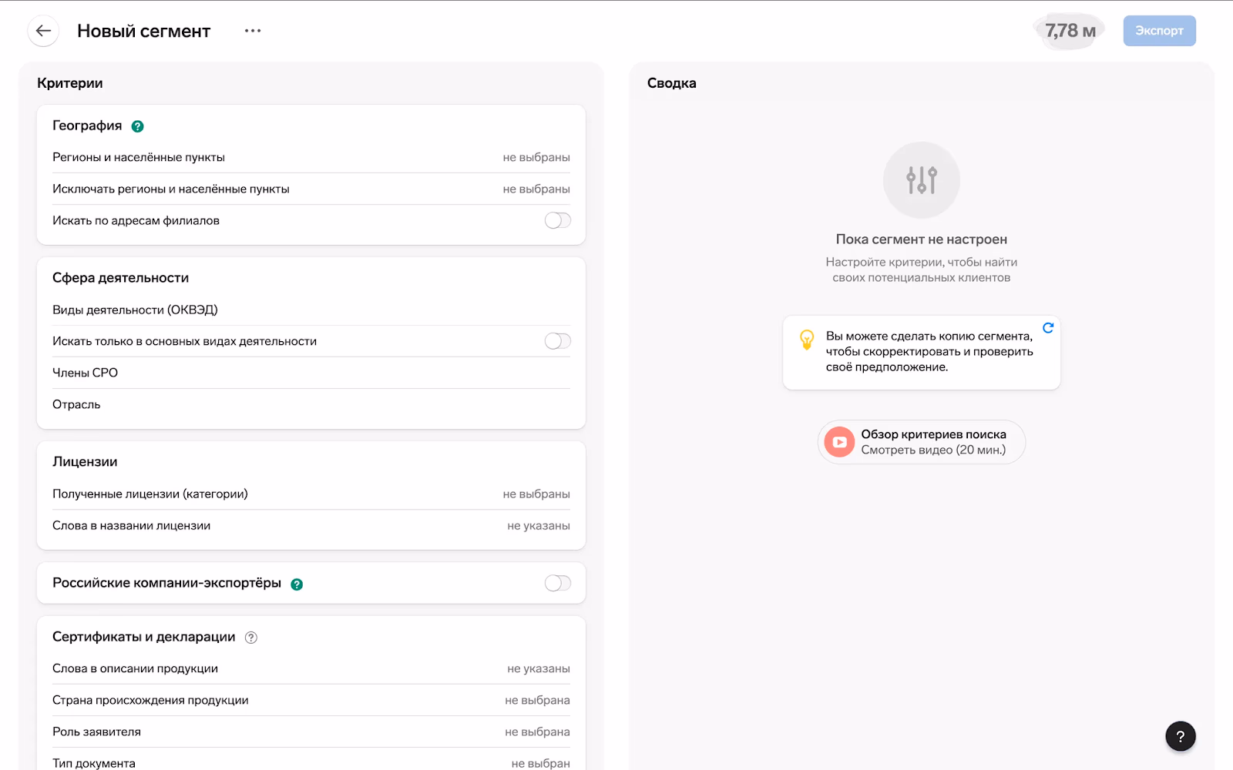
Task: Enable the Российские компании-экспортёры switch
Action: point(557,584)
